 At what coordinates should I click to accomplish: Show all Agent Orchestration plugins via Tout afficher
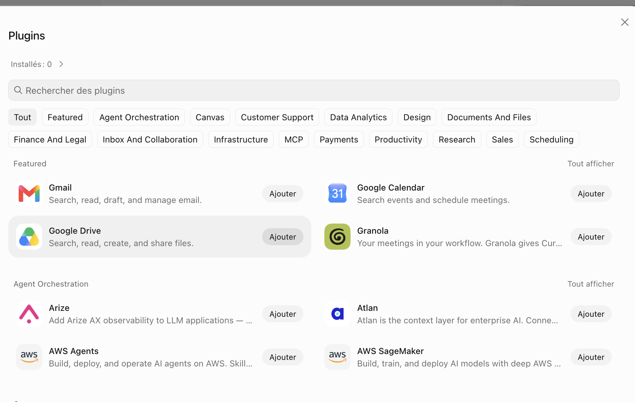(591, 284)
